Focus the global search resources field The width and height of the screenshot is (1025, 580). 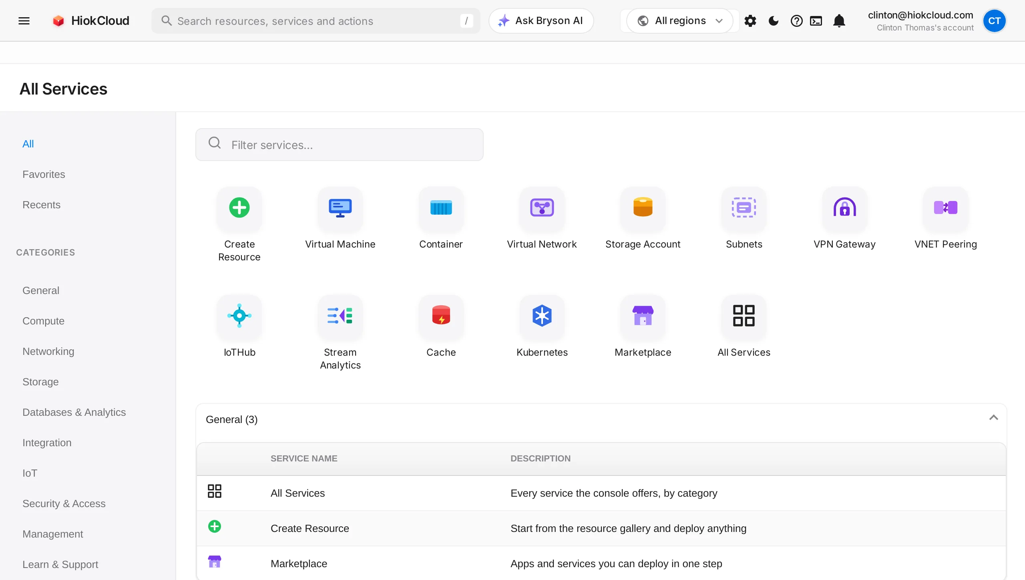point(316,21)
